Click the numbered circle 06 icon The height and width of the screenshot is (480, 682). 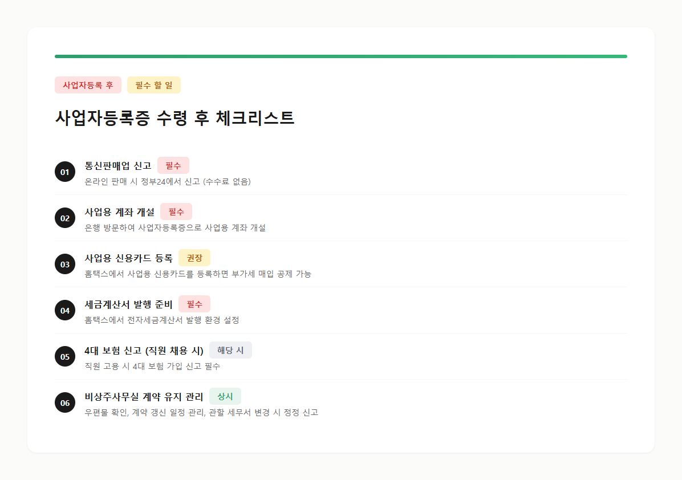[64, 402]
